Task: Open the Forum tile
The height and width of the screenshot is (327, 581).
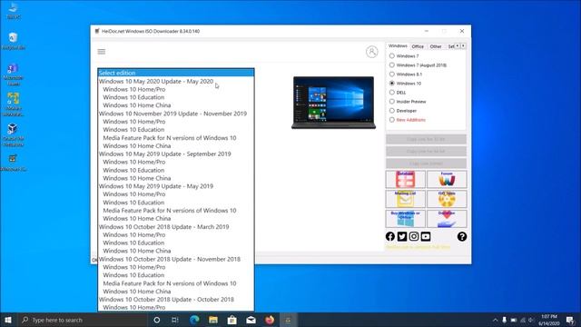Action: [x=447, y=180]
